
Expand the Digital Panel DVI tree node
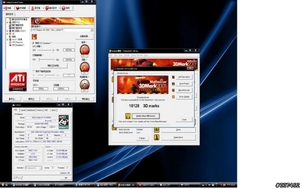pyautogui.click(x=8, y=31)
